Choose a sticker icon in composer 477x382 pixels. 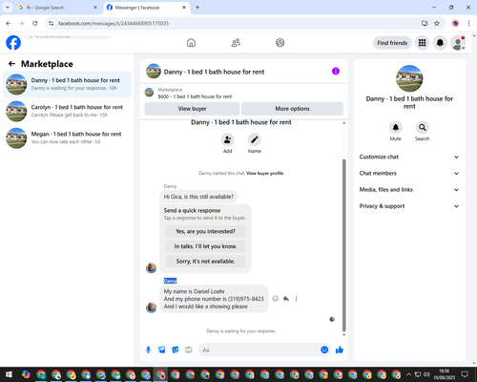tap(176, 350)
